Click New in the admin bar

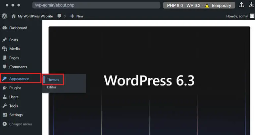click(80, 16)
